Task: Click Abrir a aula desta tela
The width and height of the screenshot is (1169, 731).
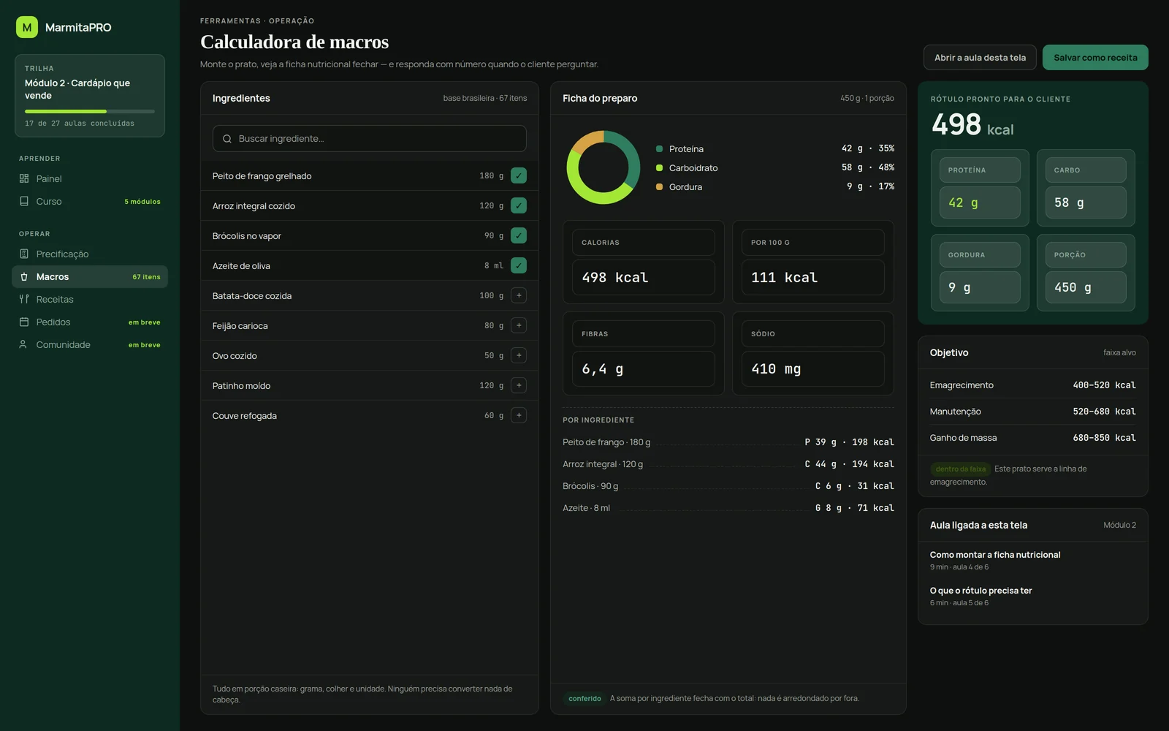Action: pos(980,58)
